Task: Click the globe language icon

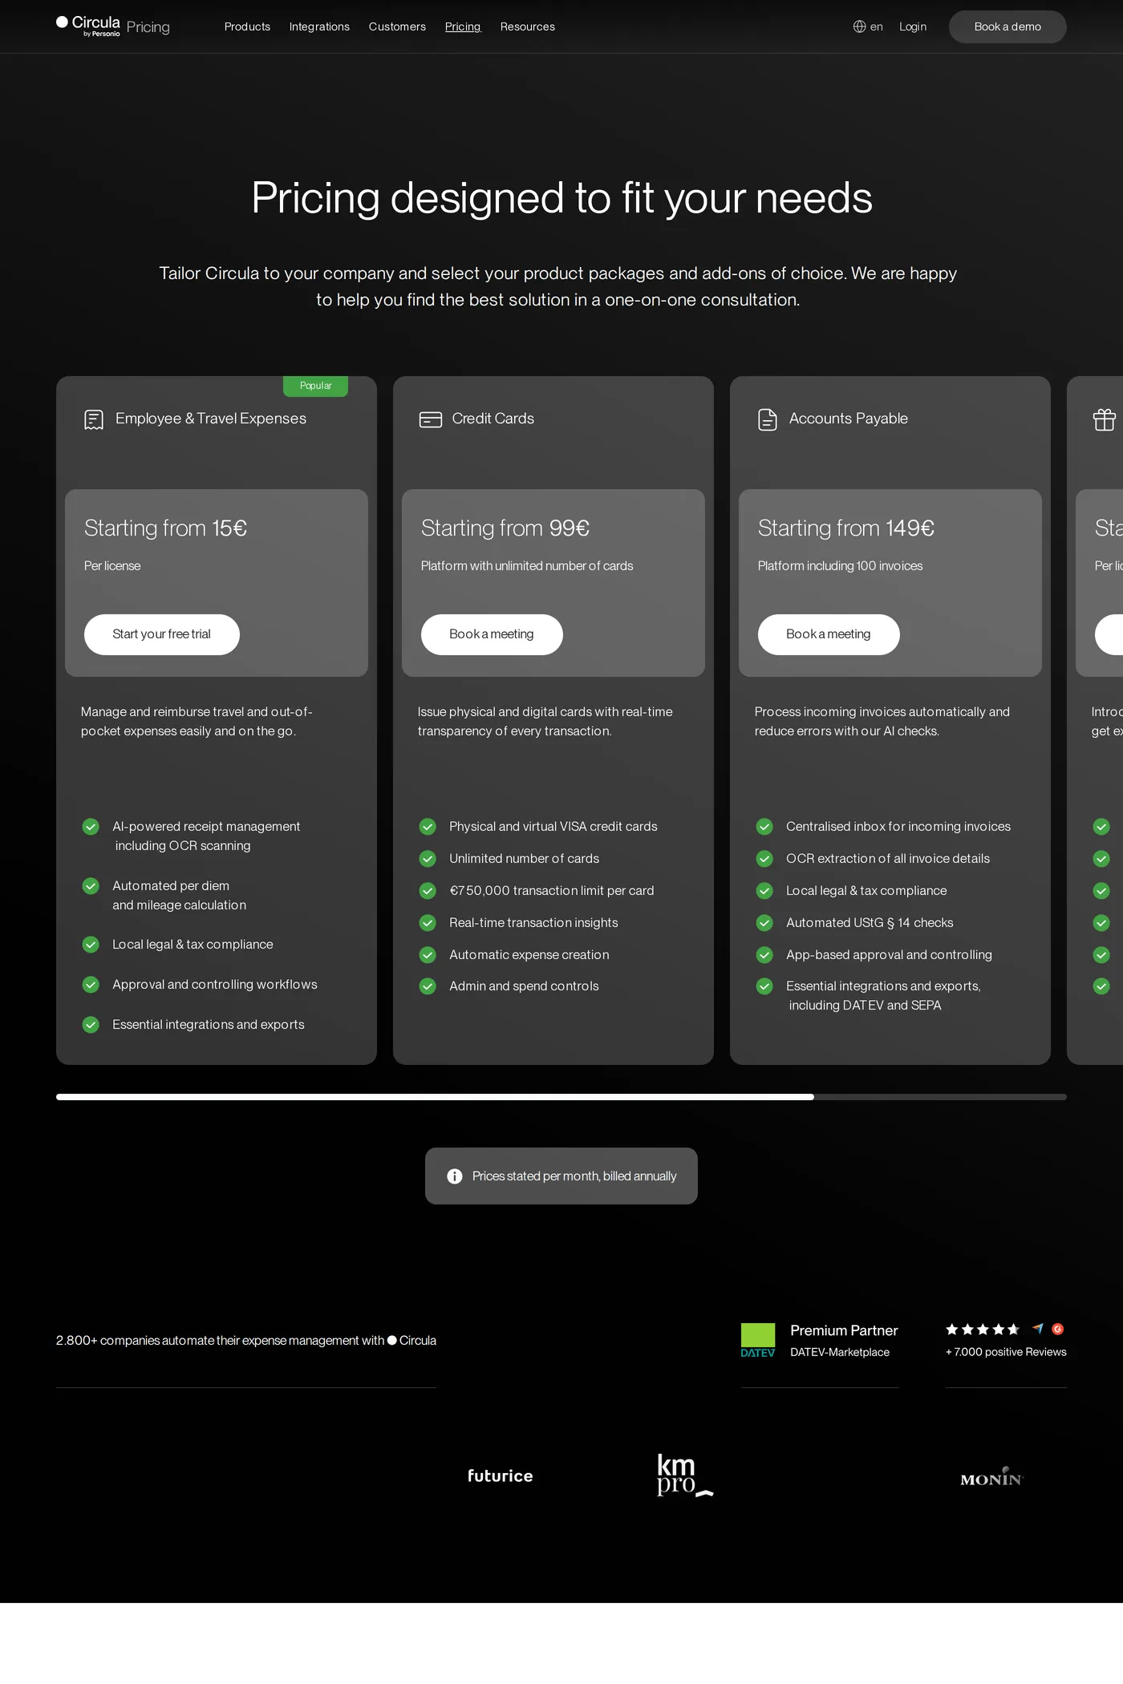Action: (x=859, y=26)
